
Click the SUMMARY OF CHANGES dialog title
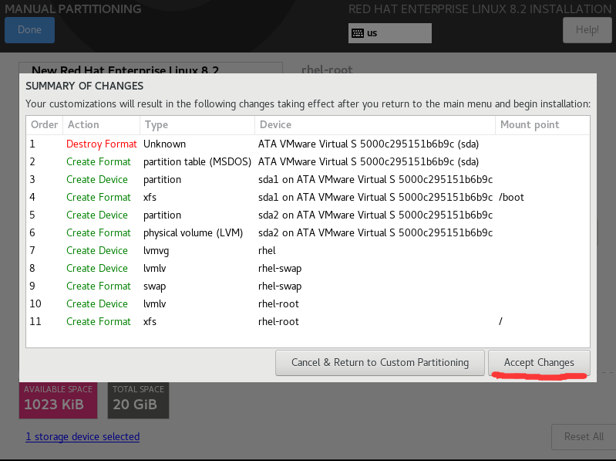click(x=85, y=86)
